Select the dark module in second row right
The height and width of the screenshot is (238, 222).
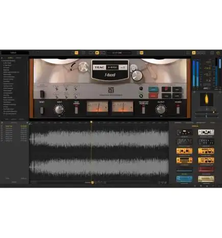click(206, 141)
